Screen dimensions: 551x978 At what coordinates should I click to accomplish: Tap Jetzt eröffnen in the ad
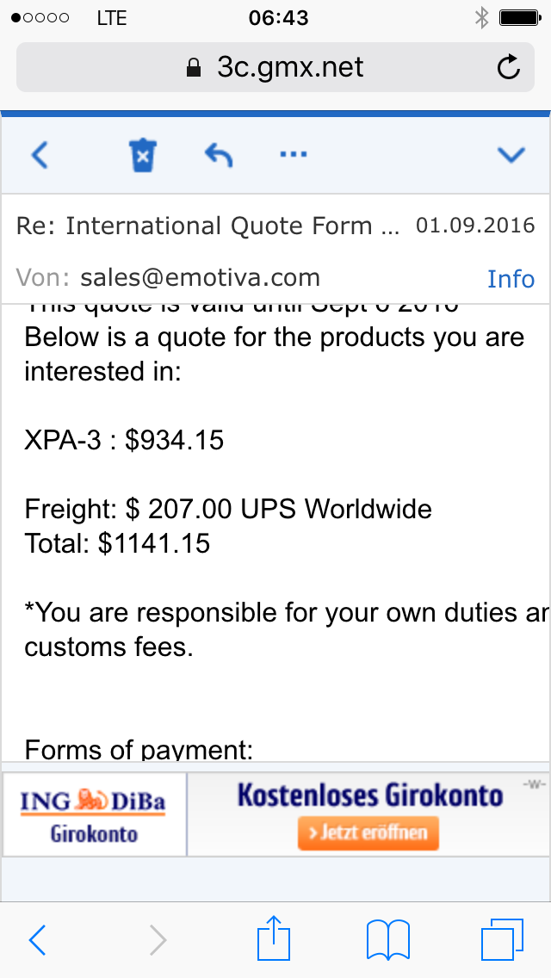[368, 833]
